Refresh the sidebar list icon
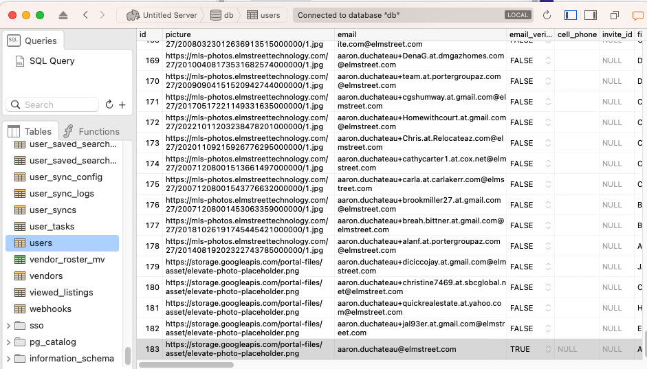 (x=109, y=104)
